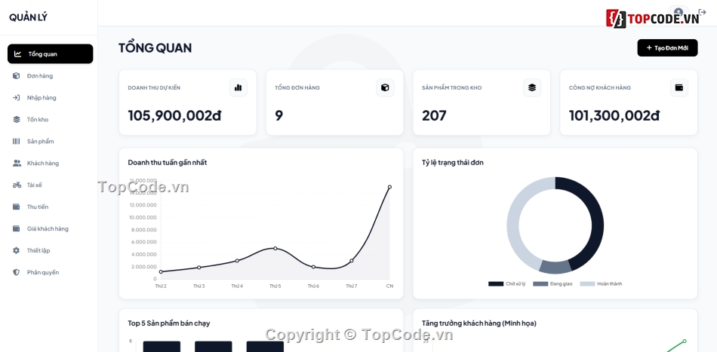Open the Tổng quan menu item
Viewport: 717px width, 352px height.
point(51,54)
